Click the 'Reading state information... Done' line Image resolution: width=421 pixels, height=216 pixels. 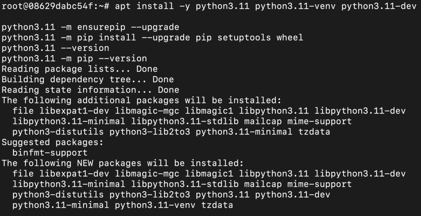tap(90, 90)
